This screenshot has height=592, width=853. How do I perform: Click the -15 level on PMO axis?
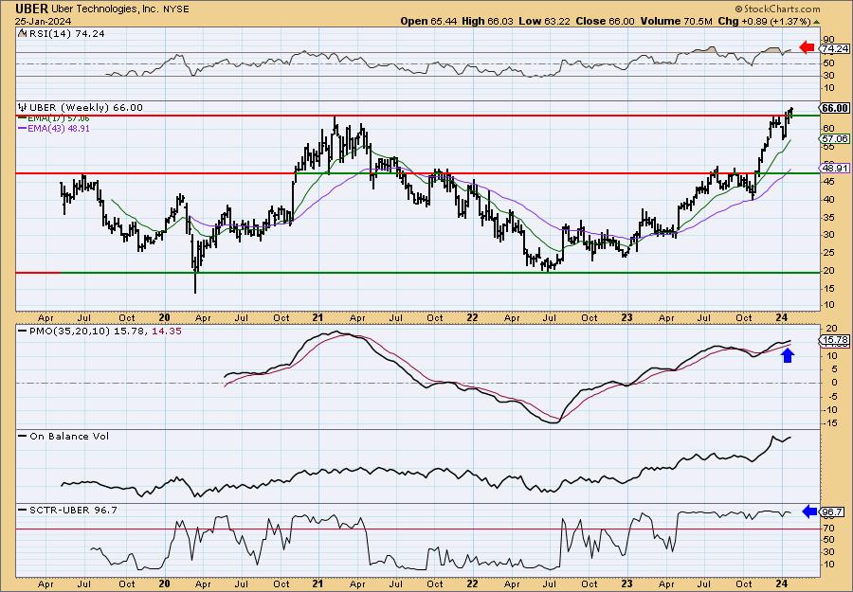pyautogui.click(x=830, y=423)
